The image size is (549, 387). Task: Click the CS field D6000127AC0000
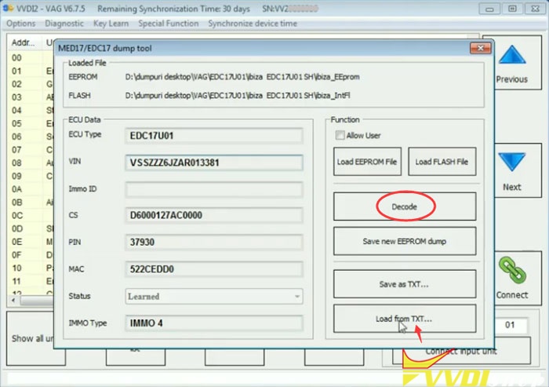(214, 215)
